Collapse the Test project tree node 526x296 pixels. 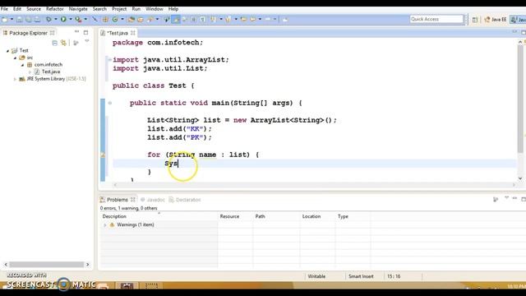pos(7,51)
